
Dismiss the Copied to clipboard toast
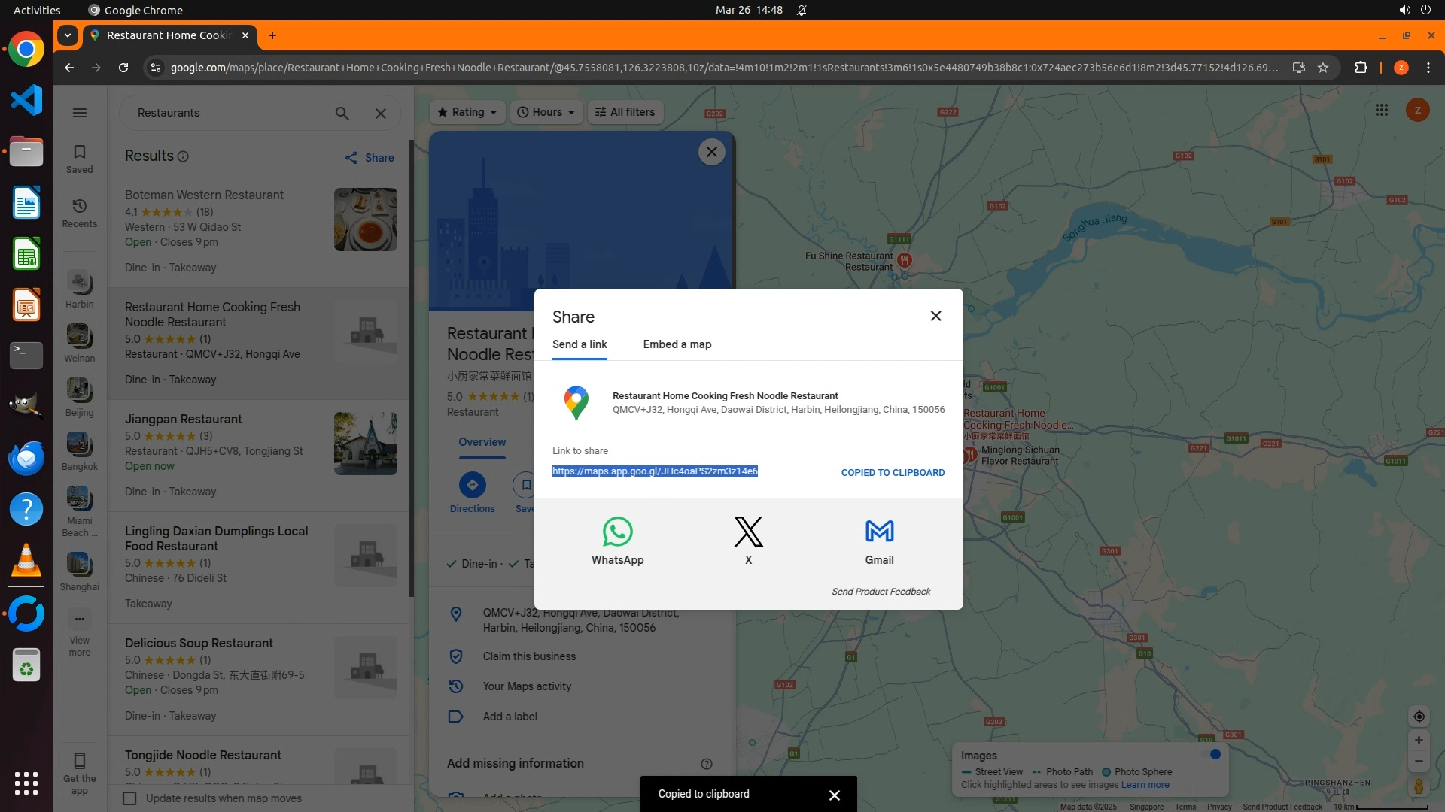coord(834,795)
